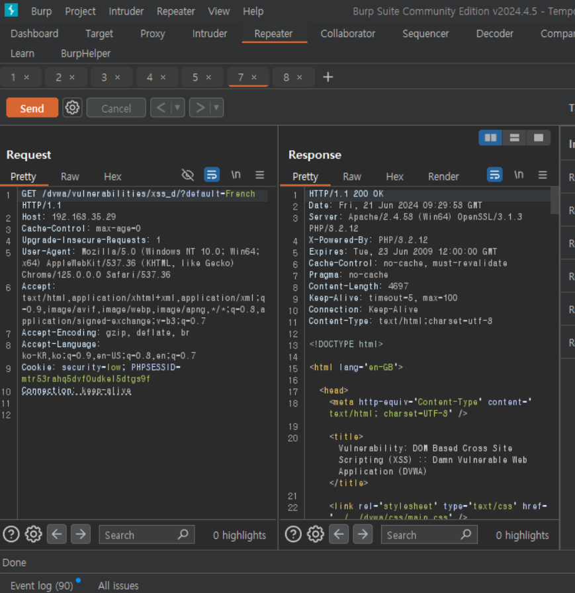Screen dimensions: 575x593
Task: Open the Event log in status bar
Action: (x=42, y=586)
